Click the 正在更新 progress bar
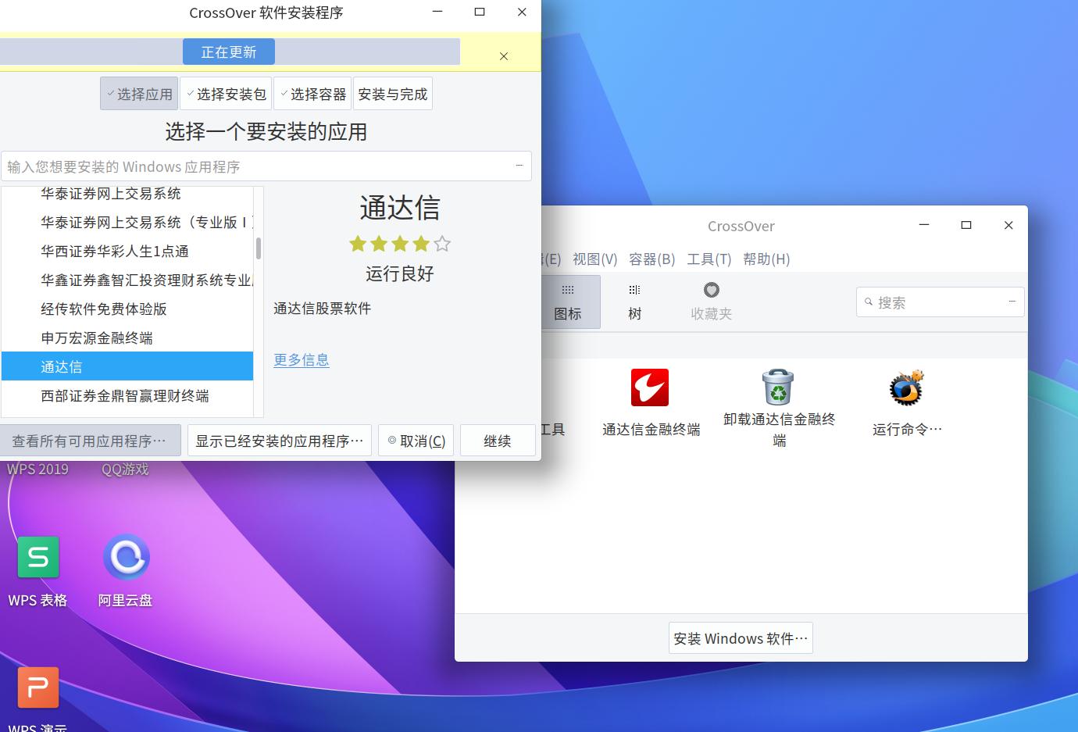1078x732 pixels. 228,51
